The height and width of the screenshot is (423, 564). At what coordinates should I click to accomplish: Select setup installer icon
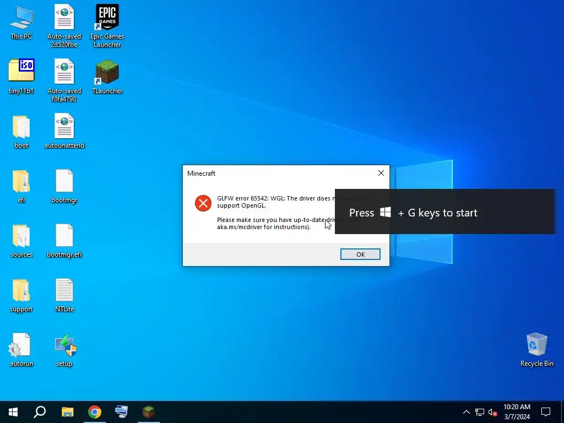[x=64, y=350]
